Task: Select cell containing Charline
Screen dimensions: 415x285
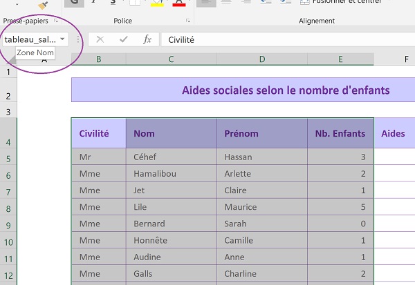Action: [x=262, y=273]
